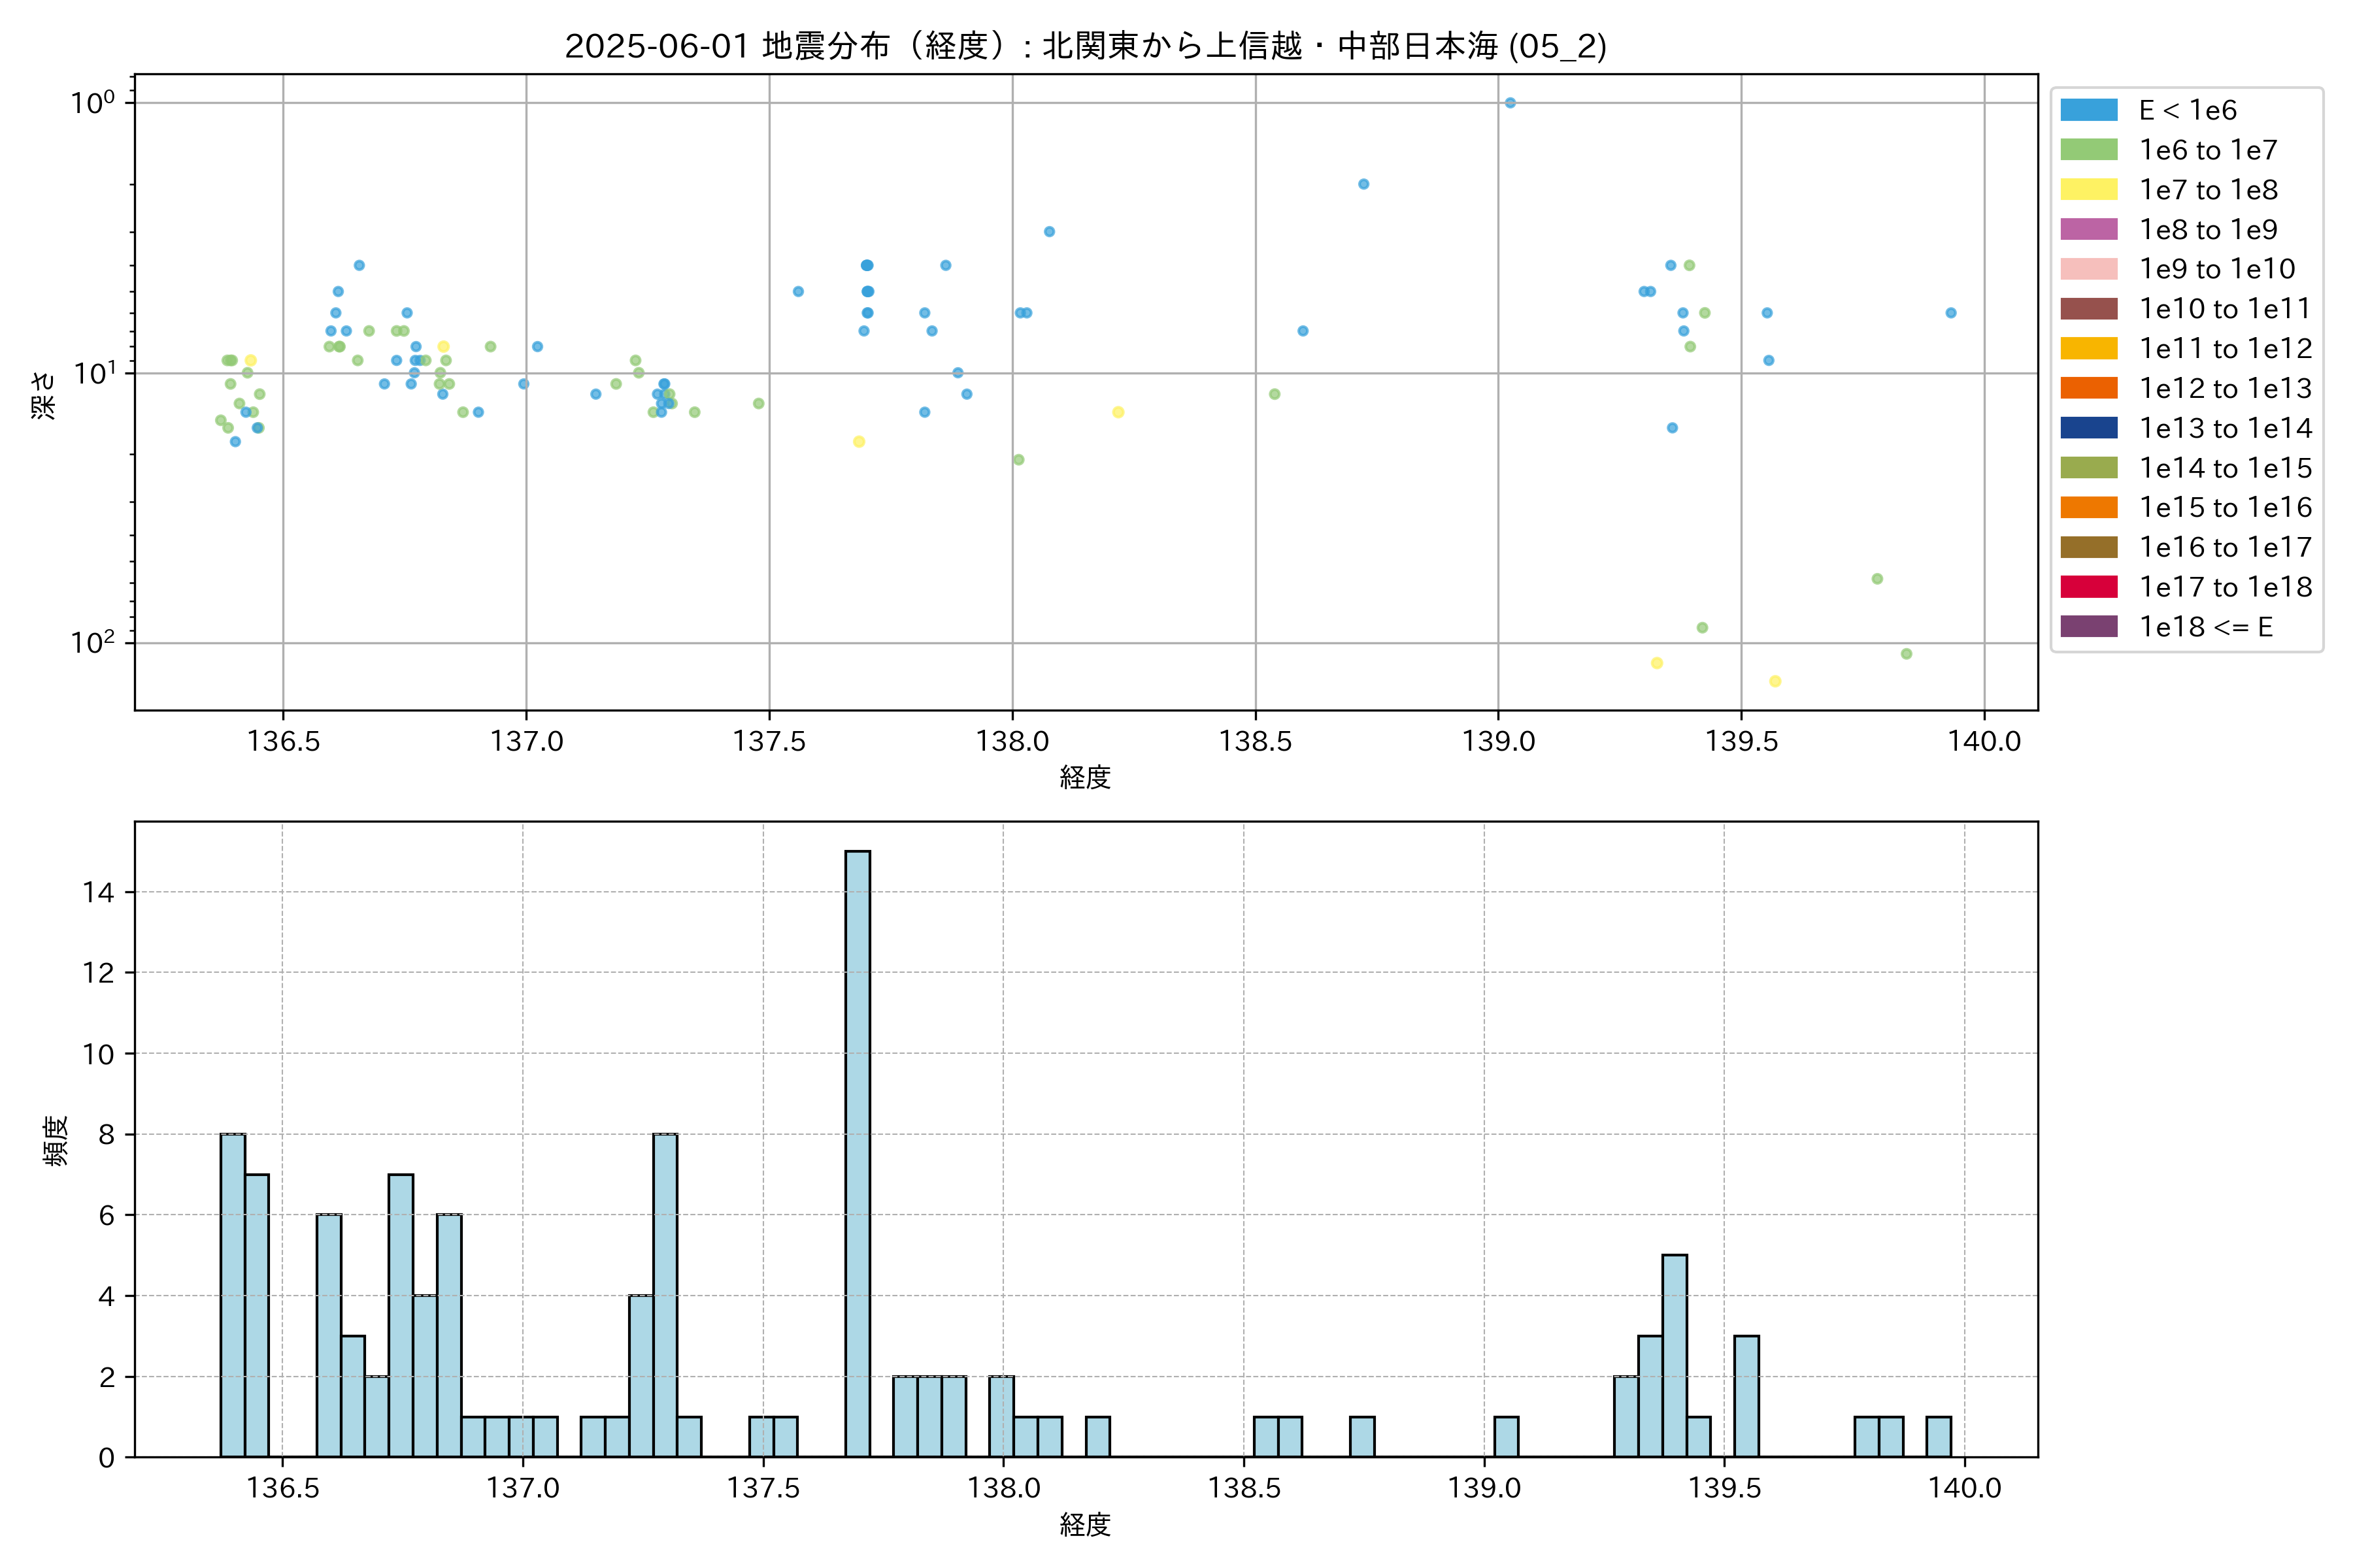Viewport: 2353px width, 1568px height.
Task: Click the 1e18 <= E legend label
Action: [2206, 627]
